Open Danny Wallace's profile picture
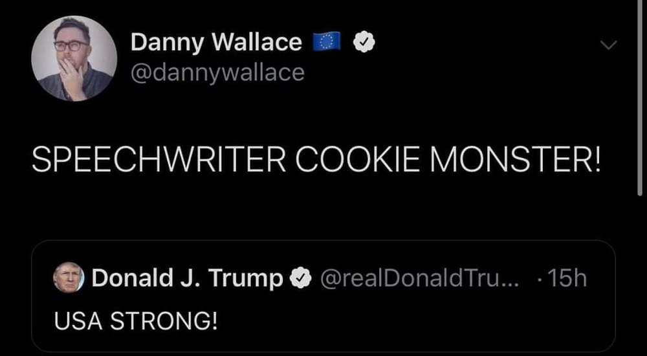The width and height of the screenshot is (647, 356). coord(74,58)
